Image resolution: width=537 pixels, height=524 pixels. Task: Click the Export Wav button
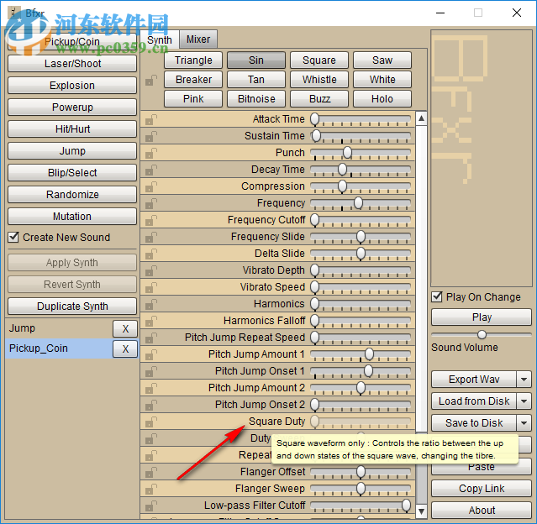(x=474, y=380)
